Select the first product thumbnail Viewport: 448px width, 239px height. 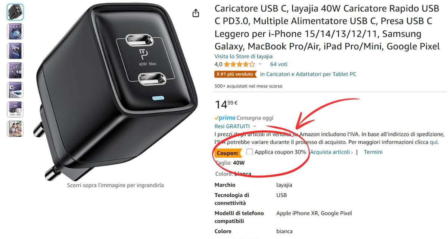[15, 12]
